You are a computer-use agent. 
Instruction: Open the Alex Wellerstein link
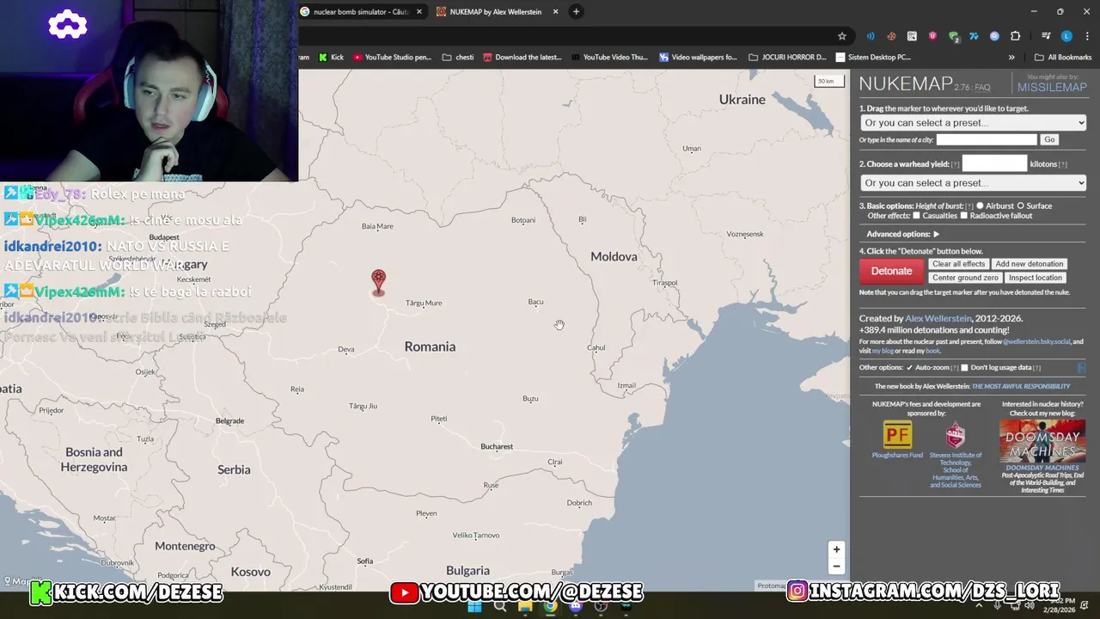(x=938, y=318)
